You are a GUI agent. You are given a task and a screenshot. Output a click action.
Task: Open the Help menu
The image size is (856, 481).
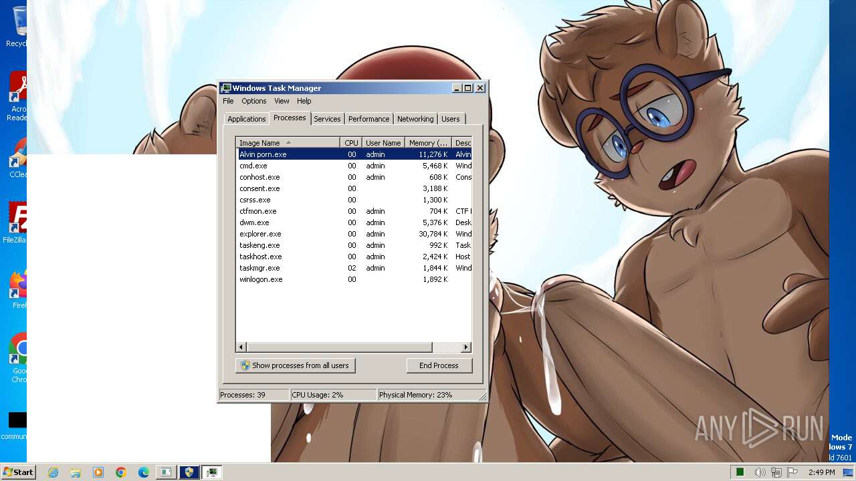304,101
